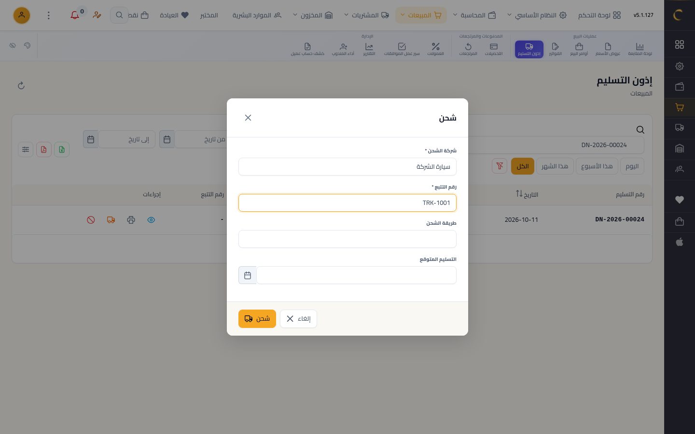Screen dimensions: 695x434
Task: Go to لوحة التحكم dashboard
Action: pos(599,15)
